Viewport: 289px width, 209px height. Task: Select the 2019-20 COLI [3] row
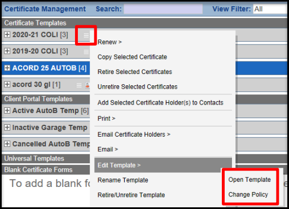point(46,51)
